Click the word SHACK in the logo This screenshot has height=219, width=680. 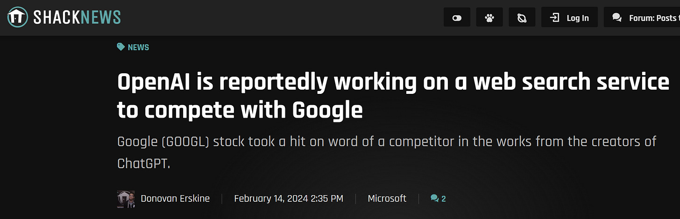[56, 18]
